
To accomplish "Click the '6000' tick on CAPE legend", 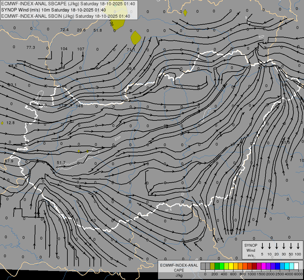I will [x=299, y=274].
